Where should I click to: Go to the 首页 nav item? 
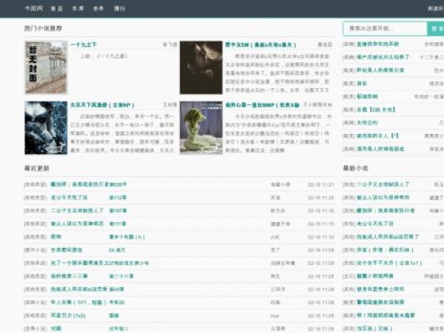tap(56, 8)
